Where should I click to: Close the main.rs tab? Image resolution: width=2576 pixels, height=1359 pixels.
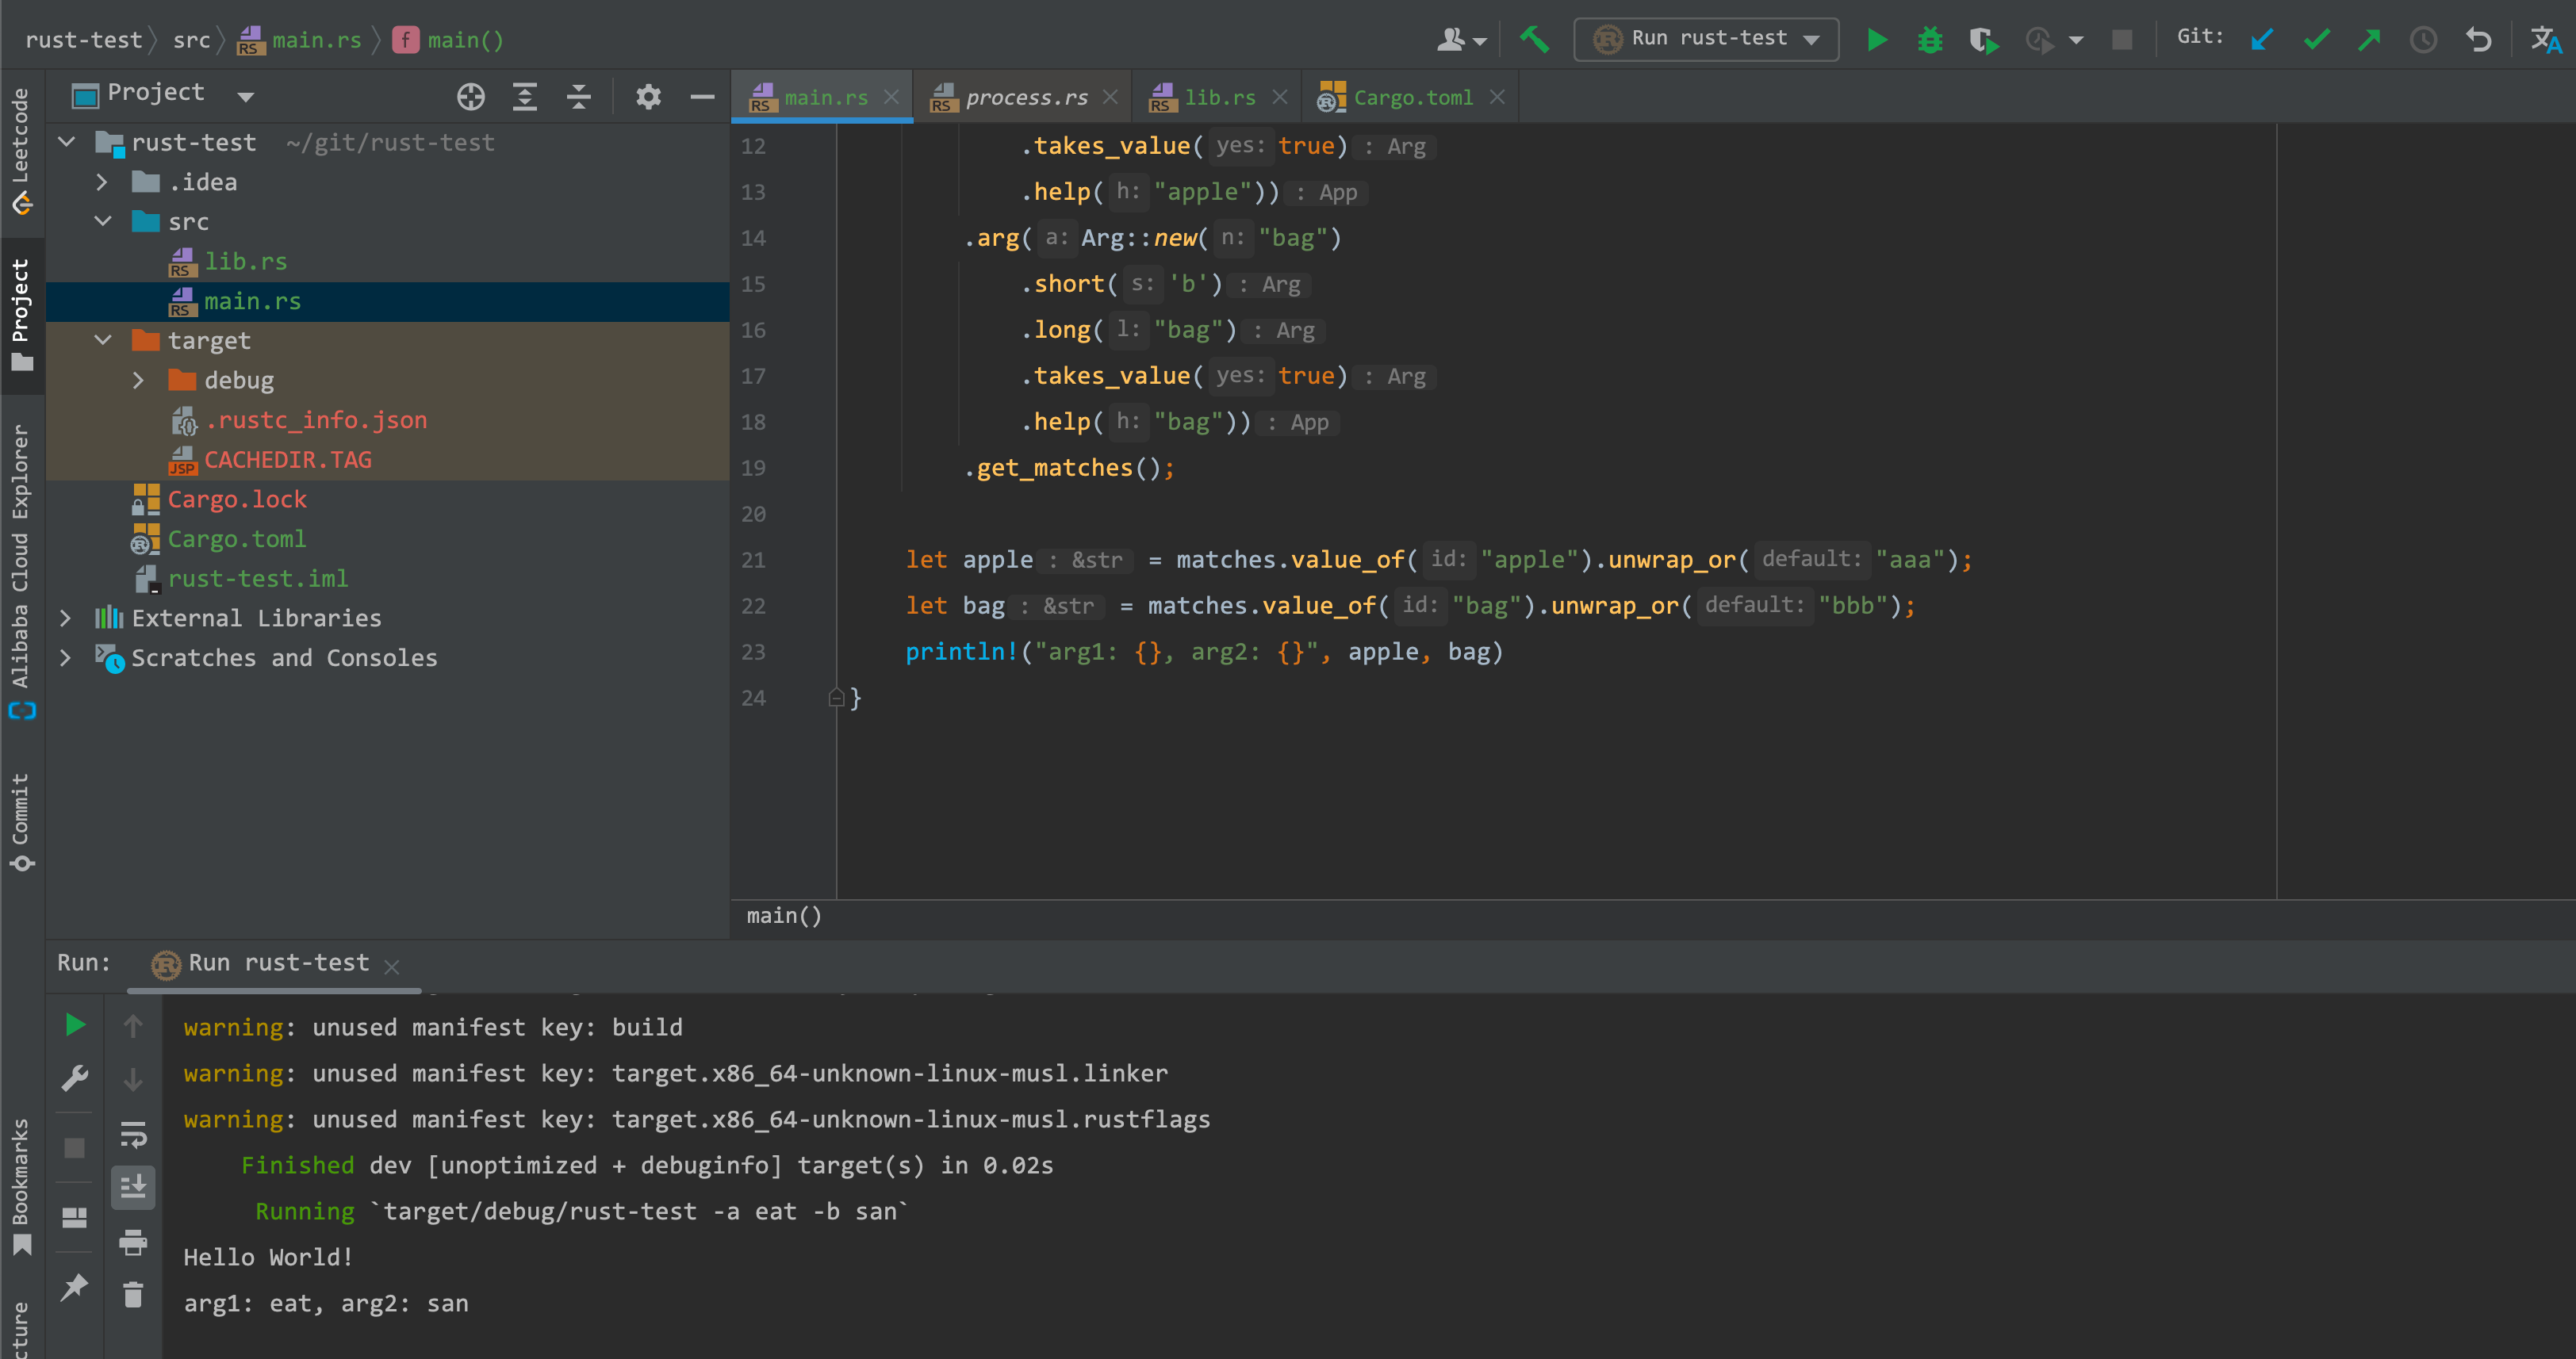(891, 97)
